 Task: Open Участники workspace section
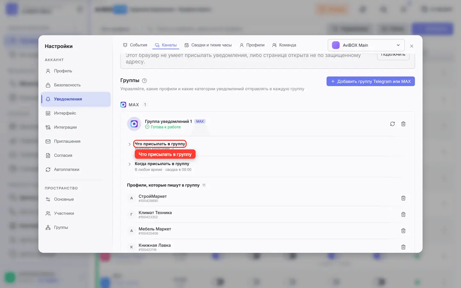point(76,213)
